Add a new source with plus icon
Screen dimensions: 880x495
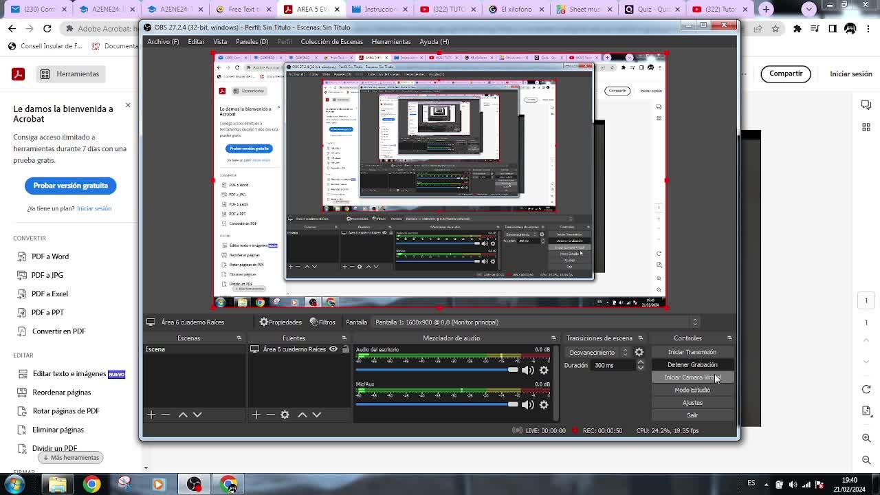point(256,415)
